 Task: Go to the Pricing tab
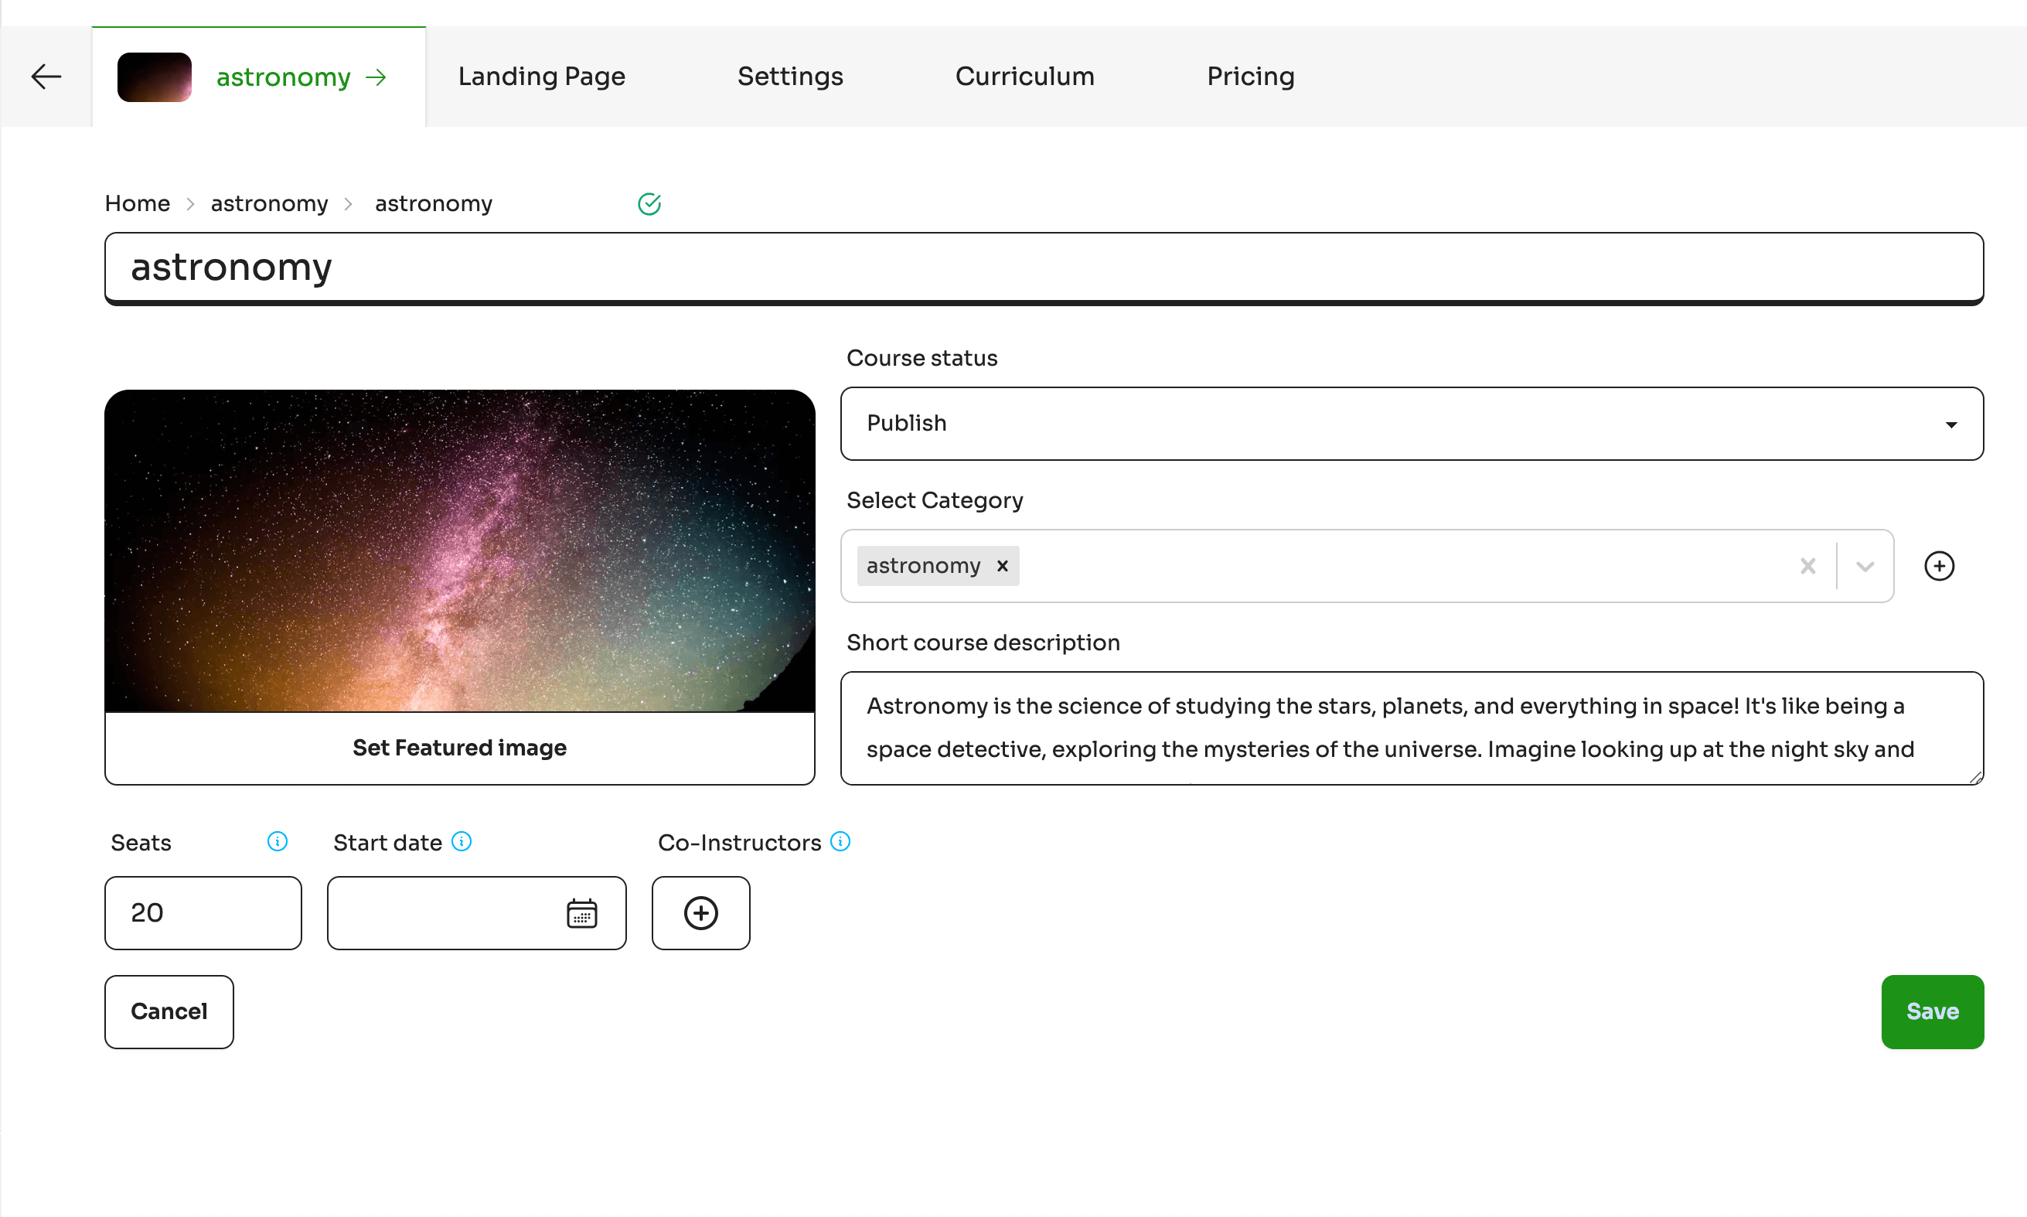click(x=1249, y=77)
